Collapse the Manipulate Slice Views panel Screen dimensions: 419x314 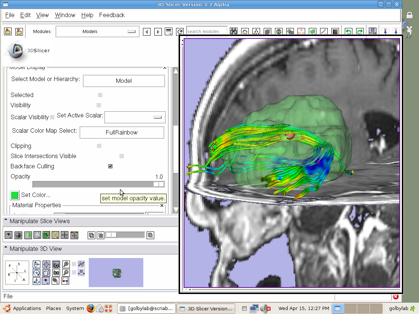(x=6, y=221)
